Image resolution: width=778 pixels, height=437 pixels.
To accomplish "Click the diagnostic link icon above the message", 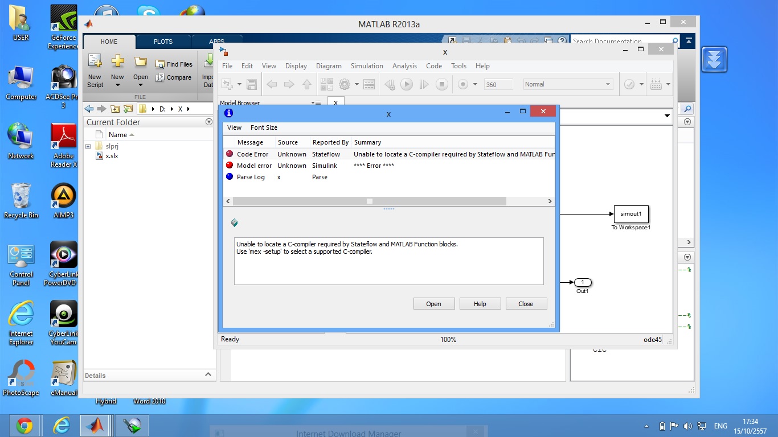I will pyautogui.click(x=234, y=222).
